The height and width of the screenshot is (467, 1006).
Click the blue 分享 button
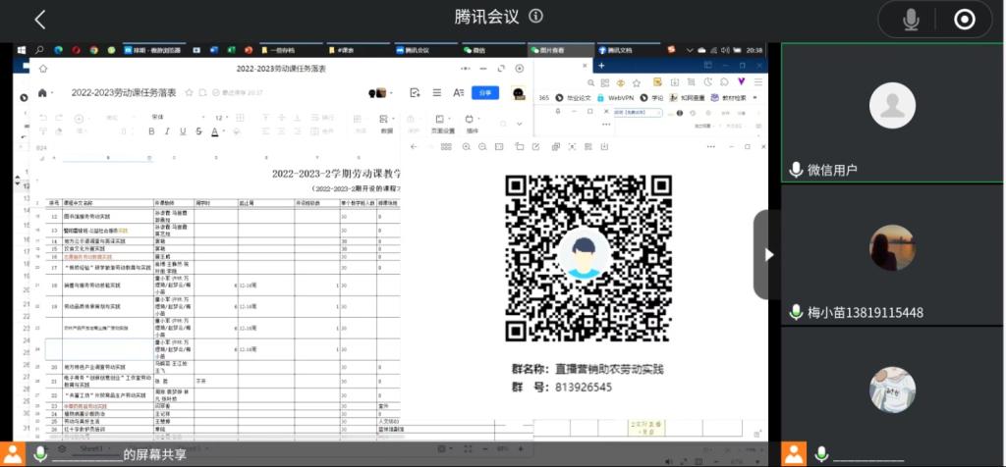485,93
